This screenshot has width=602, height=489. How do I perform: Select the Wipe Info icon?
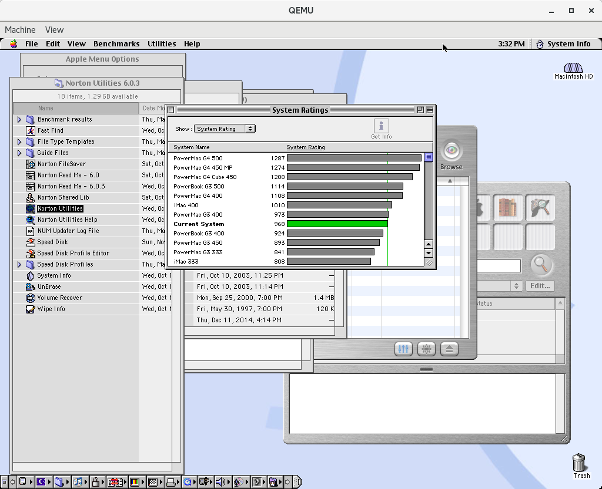click(31, 309)
